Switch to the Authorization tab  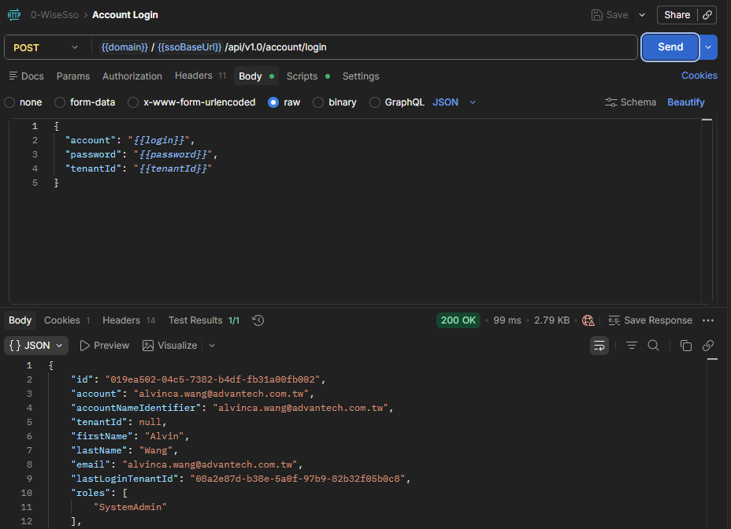[132, 76]
